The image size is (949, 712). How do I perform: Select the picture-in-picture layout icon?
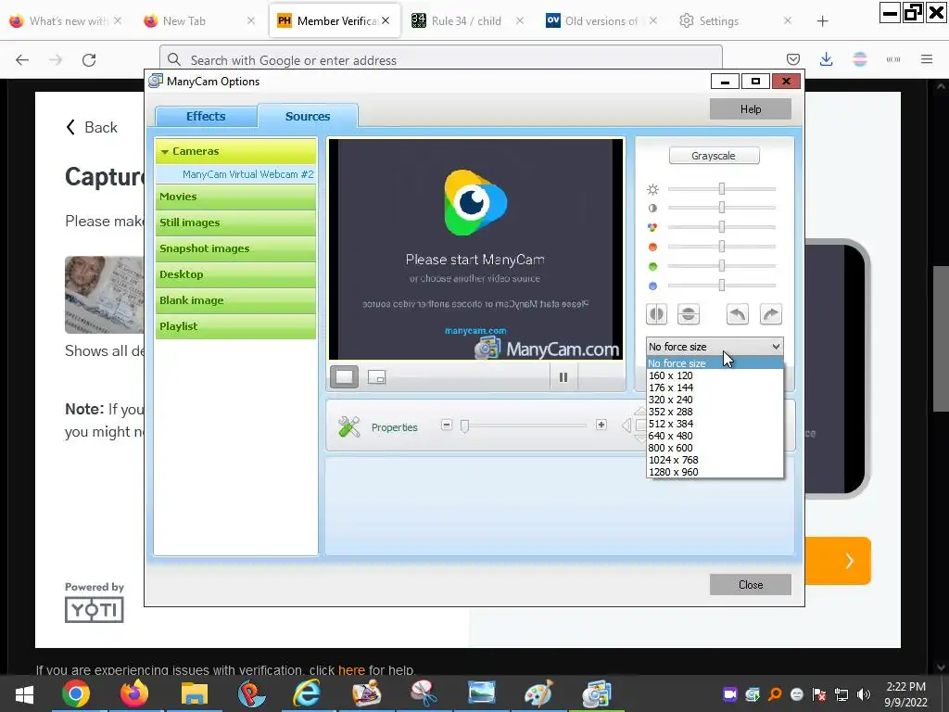[x=376, y=377]
